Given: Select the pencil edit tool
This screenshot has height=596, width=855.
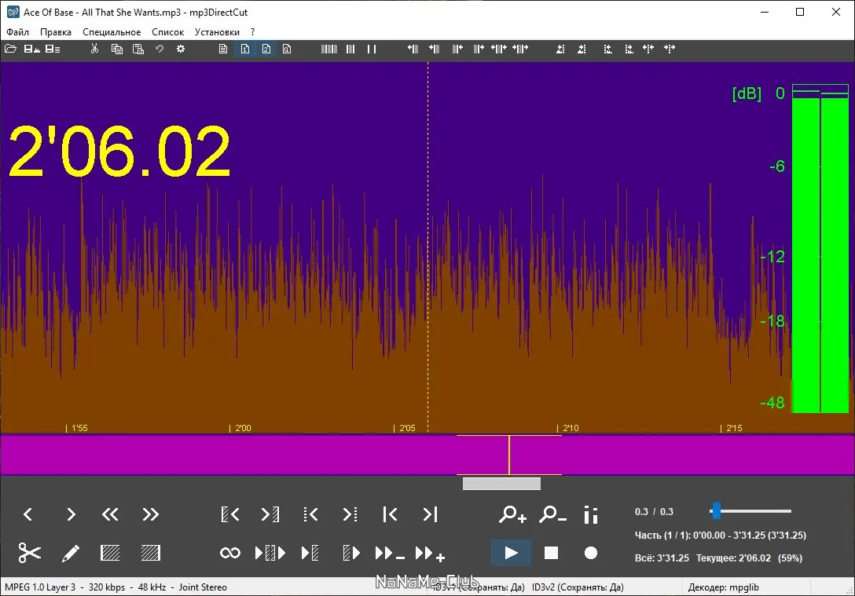Looking at the screenshot, I should click(x=71, y=553).
